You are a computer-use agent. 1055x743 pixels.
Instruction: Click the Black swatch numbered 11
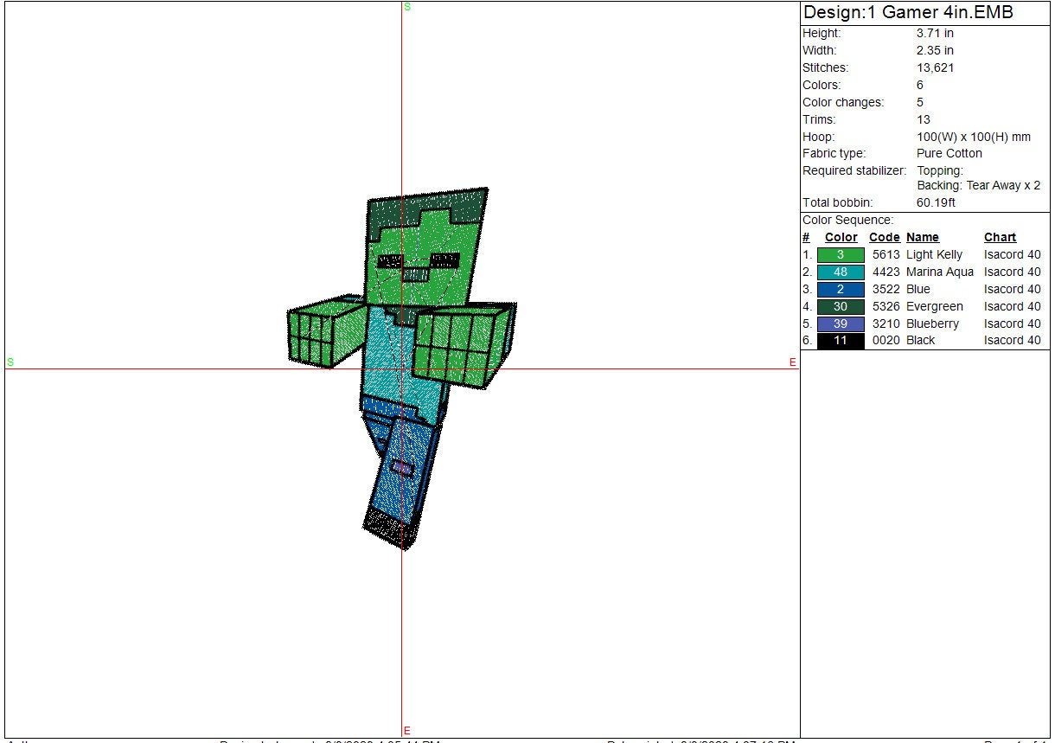tap(840, 341)
